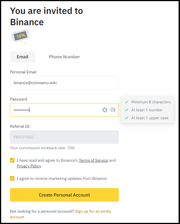Image resolution: width=180 pixels, height=224 pixels.
Task: Click the checkmark beside At least 1 number
Action: click(127, 110)
